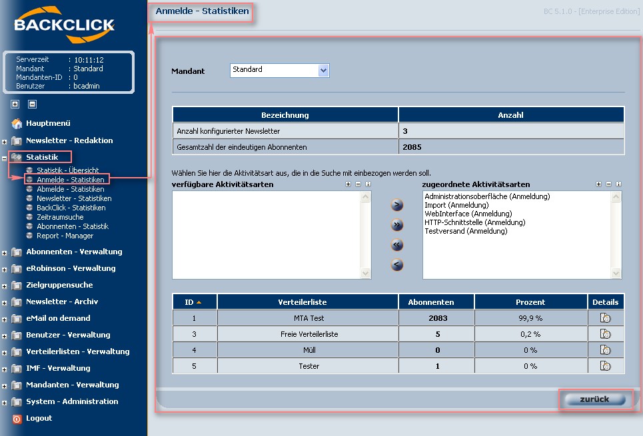Go to Hauptmenü link
Image resolution: width=643 pixels, height=436 pixels.
[48, 123]
